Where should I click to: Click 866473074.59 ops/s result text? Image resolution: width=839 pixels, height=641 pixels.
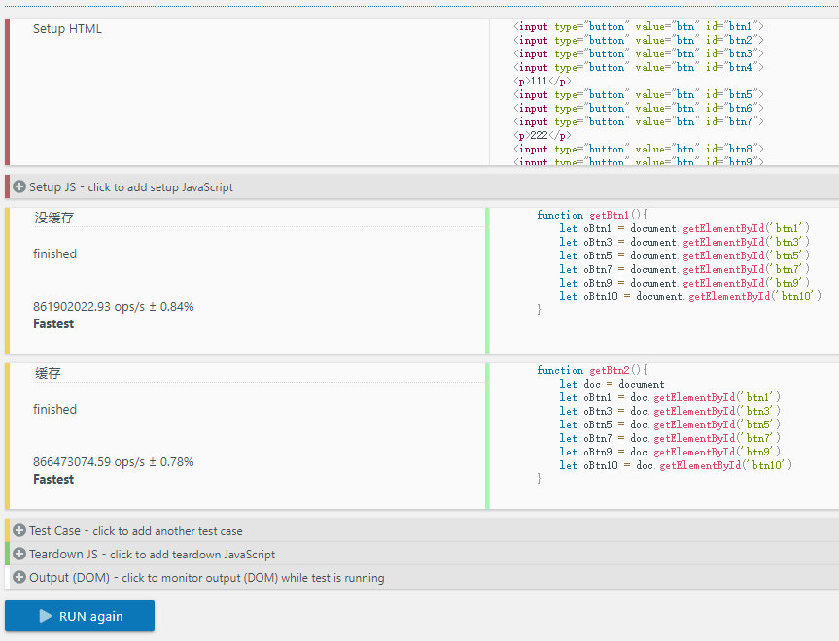114,462
